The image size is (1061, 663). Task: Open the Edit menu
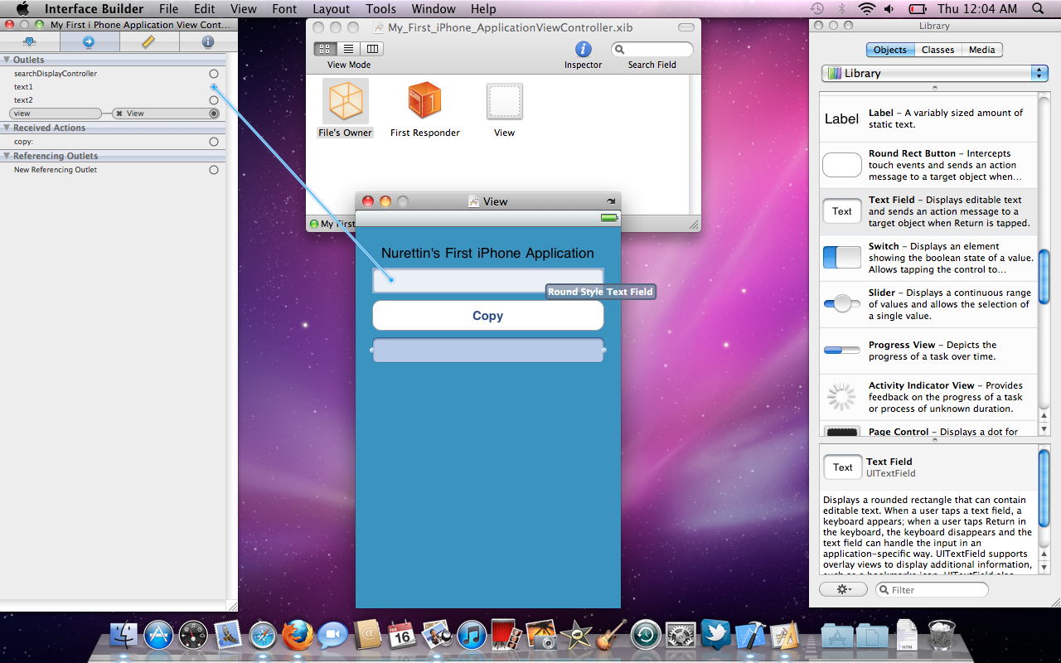click(205, 9)
